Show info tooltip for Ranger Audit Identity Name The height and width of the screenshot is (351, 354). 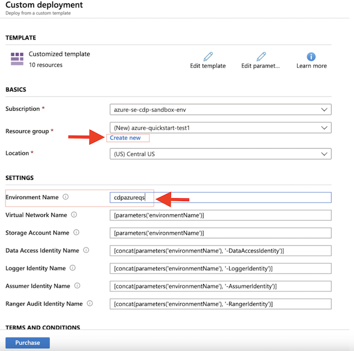(x=90, y=304)
